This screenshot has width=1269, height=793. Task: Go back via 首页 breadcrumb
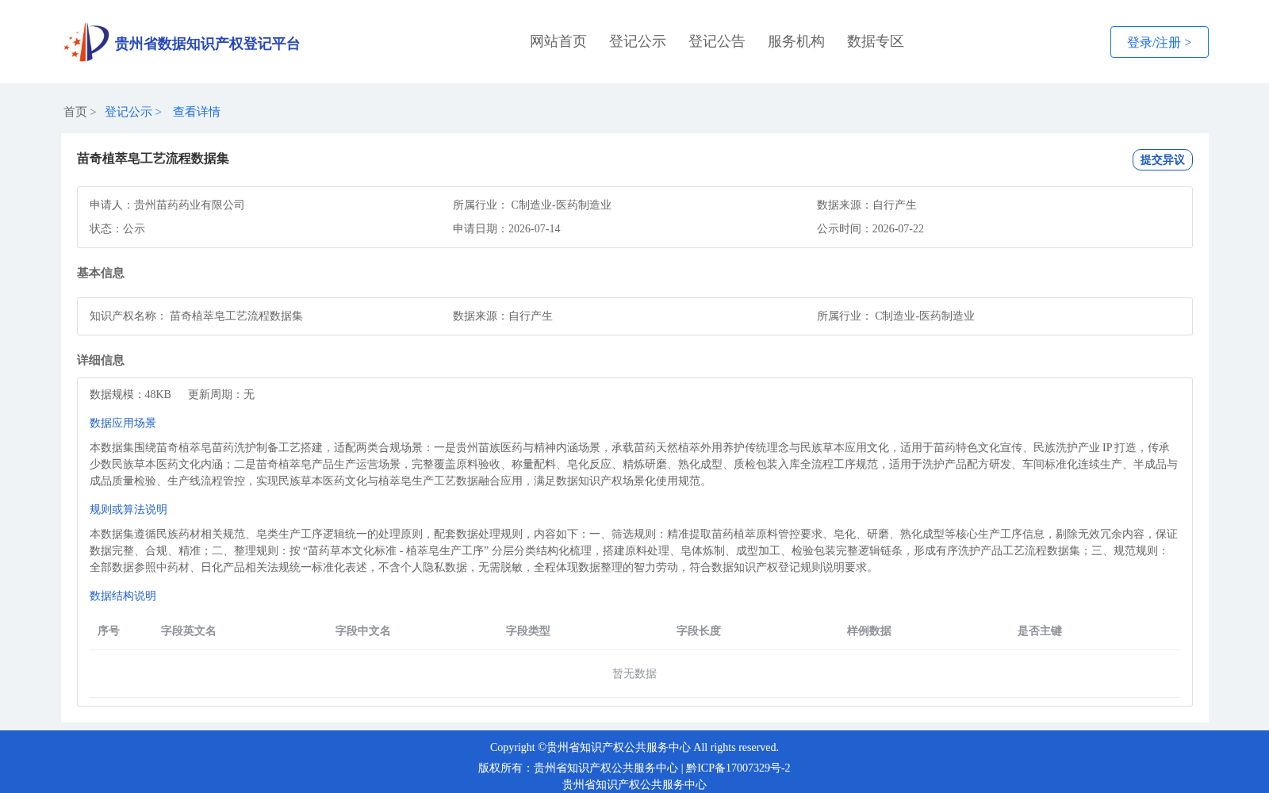[75, 112]
